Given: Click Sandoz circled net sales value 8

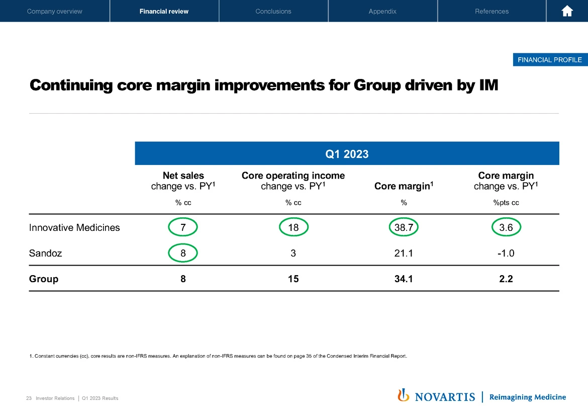Looking at the screenshot, I should pos(183,254).
